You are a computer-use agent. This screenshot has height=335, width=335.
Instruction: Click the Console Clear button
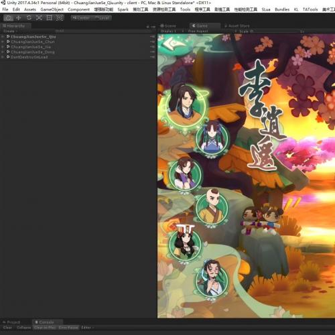pos(7,328)
